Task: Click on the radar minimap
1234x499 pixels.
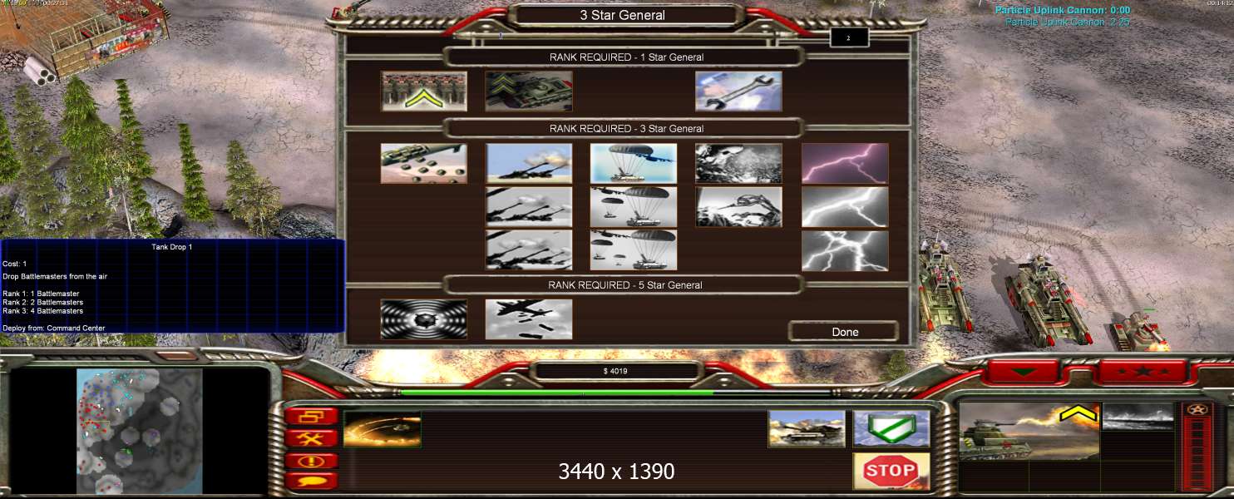Action: coord(140,431)
